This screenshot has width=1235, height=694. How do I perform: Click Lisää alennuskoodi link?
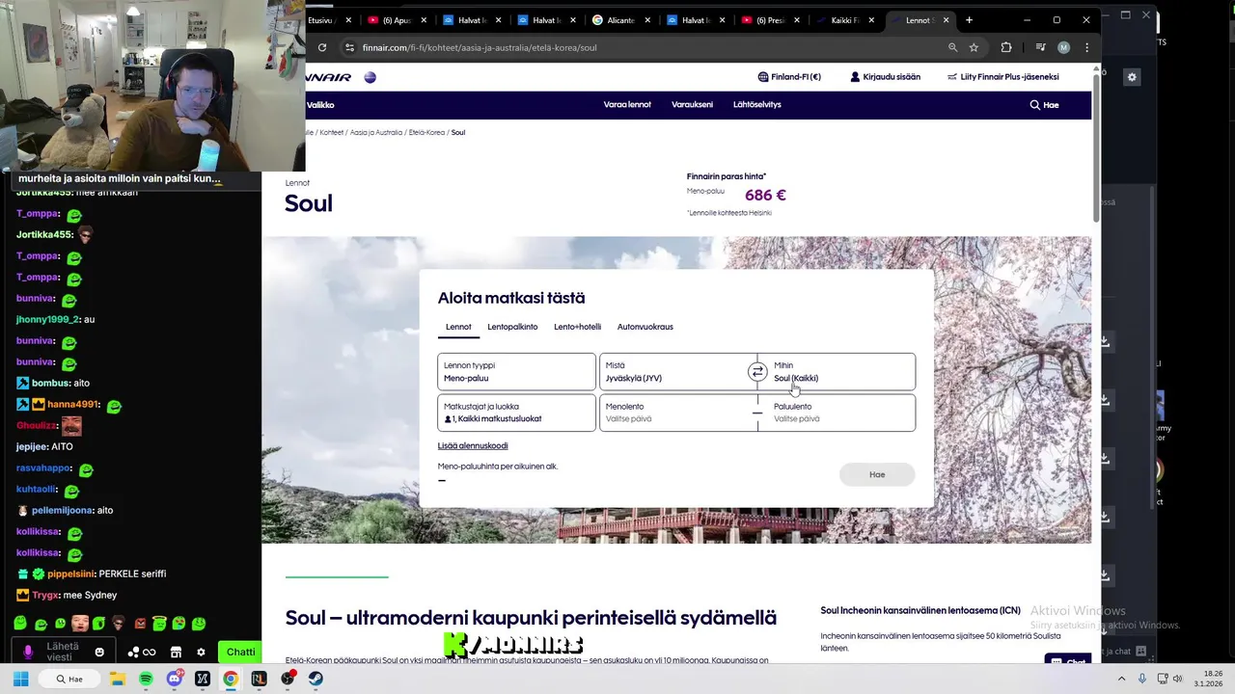click(x=473, y=445)
